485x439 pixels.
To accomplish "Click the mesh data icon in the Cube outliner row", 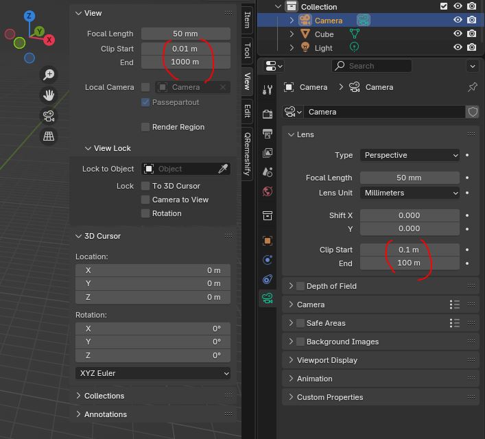I will [355, 34].
